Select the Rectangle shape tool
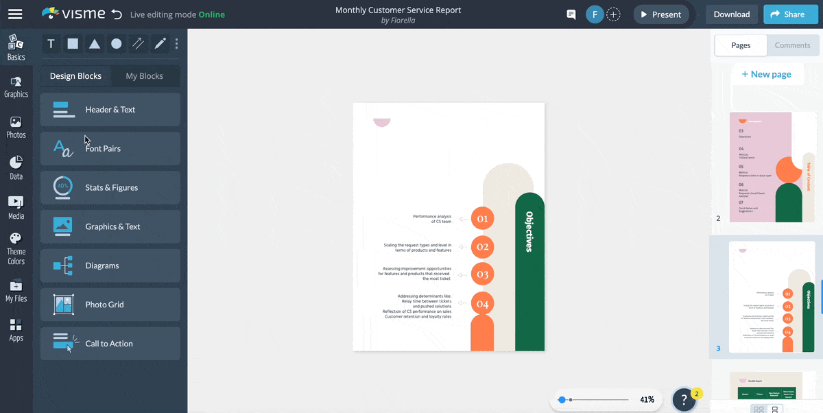823x413 pixels. tap(73, 43)
